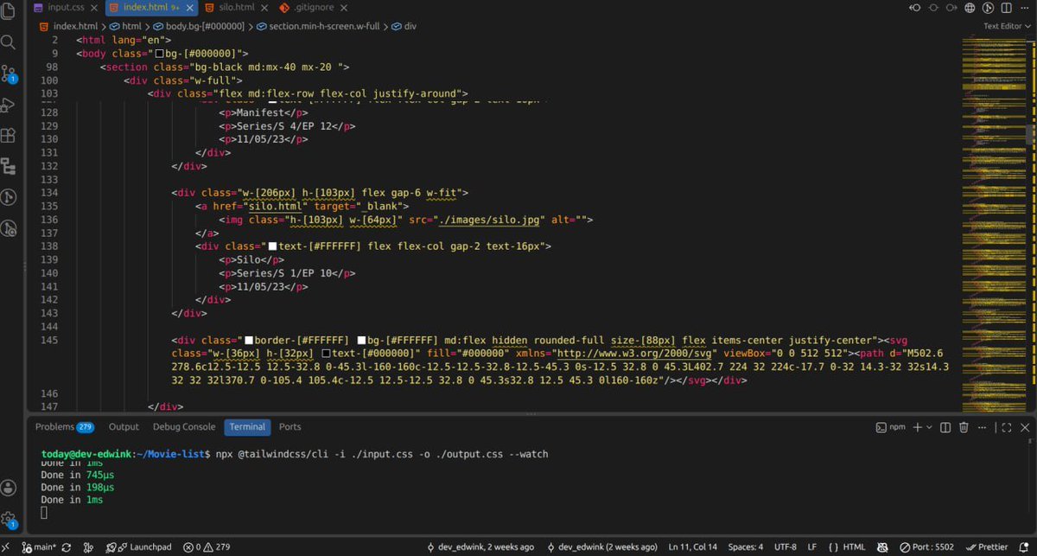
Task: Open the Debug Console panel tab
Action: pos(184,426)
